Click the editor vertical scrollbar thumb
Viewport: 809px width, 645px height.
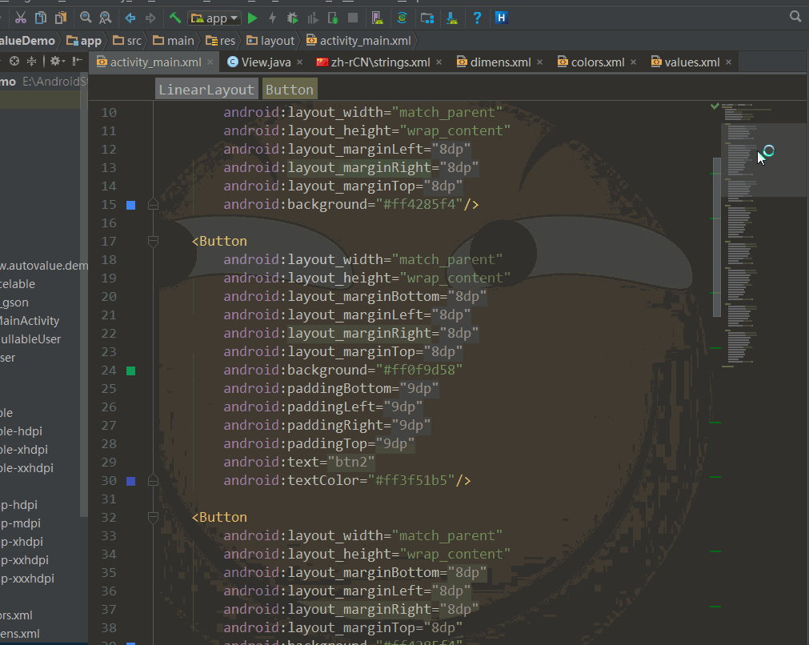[x=717, y=237]
